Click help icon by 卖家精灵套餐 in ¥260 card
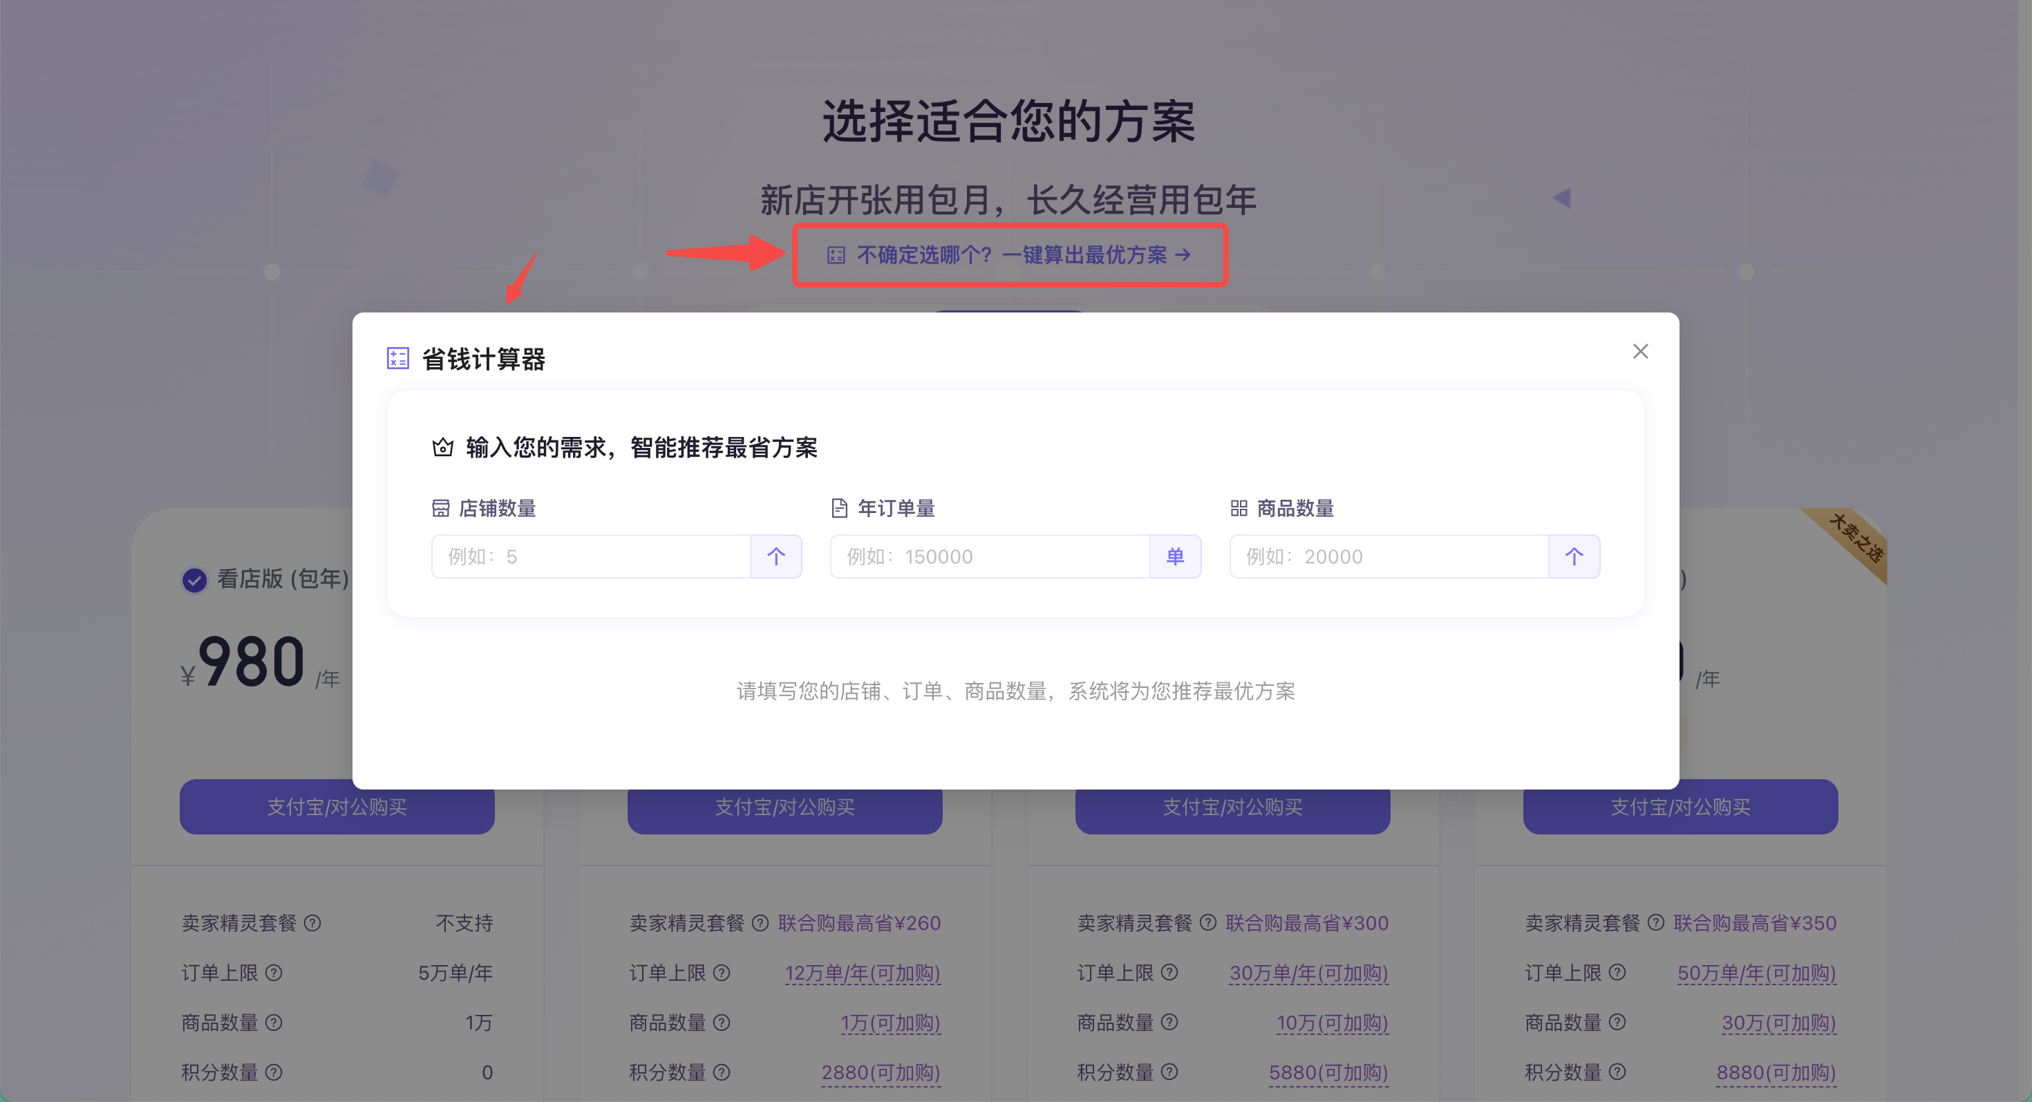 click(760, 923)
